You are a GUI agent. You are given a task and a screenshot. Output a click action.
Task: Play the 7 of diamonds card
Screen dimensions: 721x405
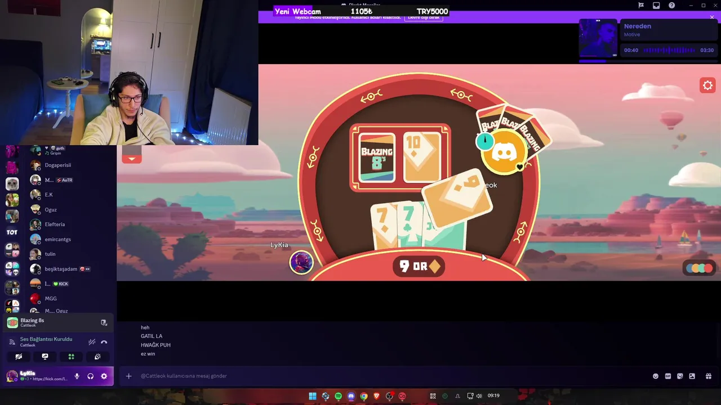coord(383,226)
